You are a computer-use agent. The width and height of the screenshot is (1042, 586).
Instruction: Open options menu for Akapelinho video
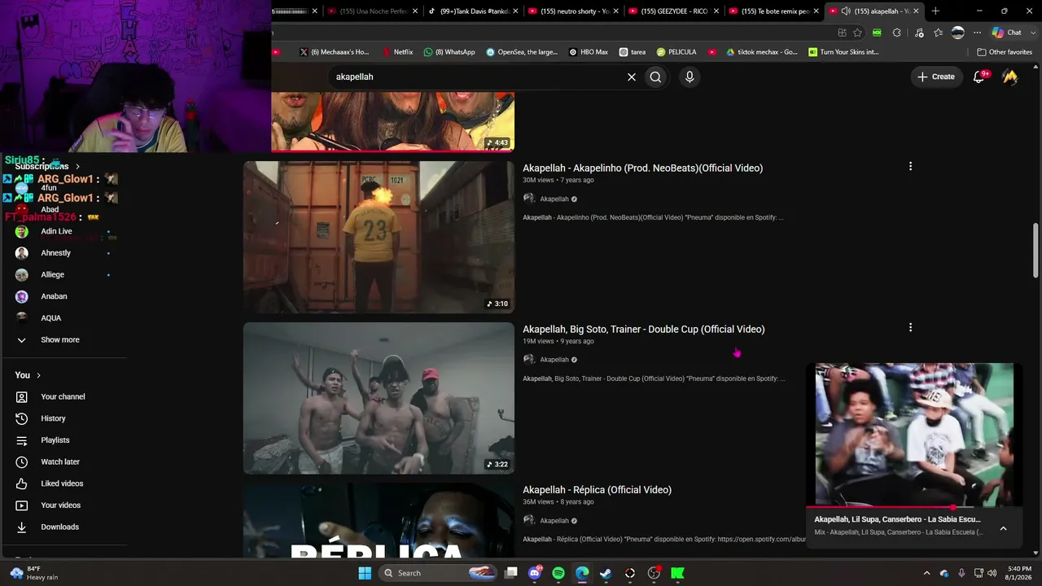(x=910, y=166)
